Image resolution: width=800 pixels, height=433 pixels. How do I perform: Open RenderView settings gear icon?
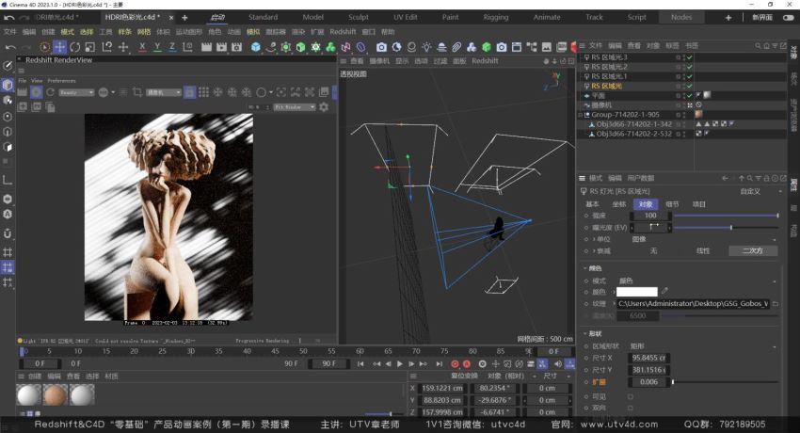(x=324, y=107)
